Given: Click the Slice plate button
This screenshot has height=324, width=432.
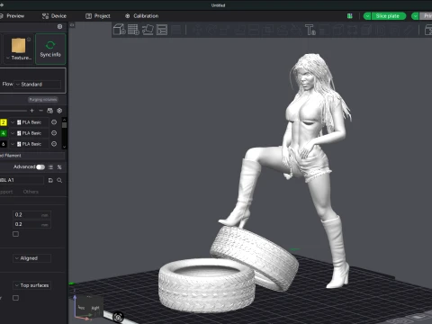Looking at the screenshot, I should (x=388, y=16).
